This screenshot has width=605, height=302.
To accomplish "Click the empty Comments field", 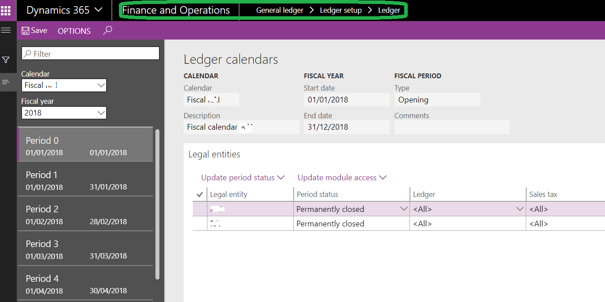I will click(452, 127).
